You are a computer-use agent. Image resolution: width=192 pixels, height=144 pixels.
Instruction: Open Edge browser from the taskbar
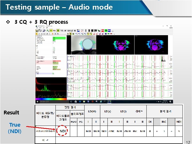tap(80, 102)
